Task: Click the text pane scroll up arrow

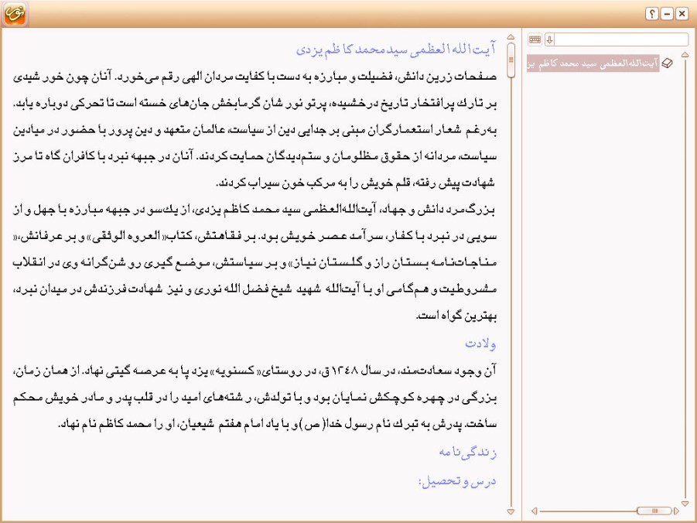Action: point(511,37)
